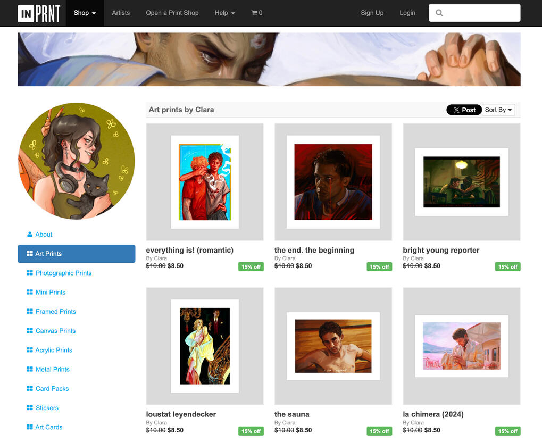Open 'the sauna' print thumbnail
Image resolution: width=542 pixels, height=442 pixels.
pyautogui.click(x=333, y=346)
